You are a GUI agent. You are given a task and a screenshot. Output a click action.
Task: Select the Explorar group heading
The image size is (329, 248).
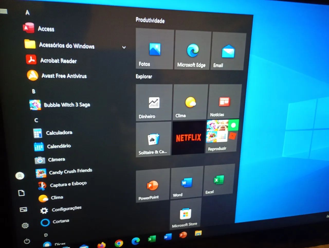pos(144,76)
